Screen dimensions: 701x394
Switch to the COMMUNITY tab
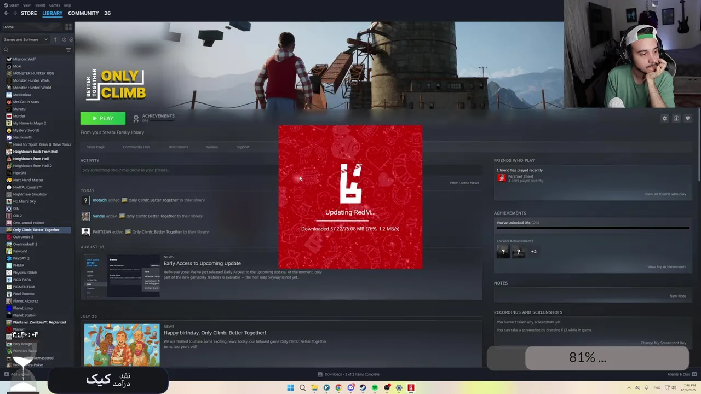click(83, 13)
